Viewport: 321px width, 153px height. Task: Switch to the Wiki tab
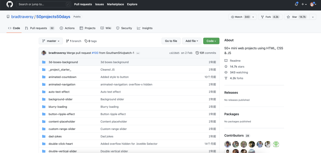coord(106,28)
